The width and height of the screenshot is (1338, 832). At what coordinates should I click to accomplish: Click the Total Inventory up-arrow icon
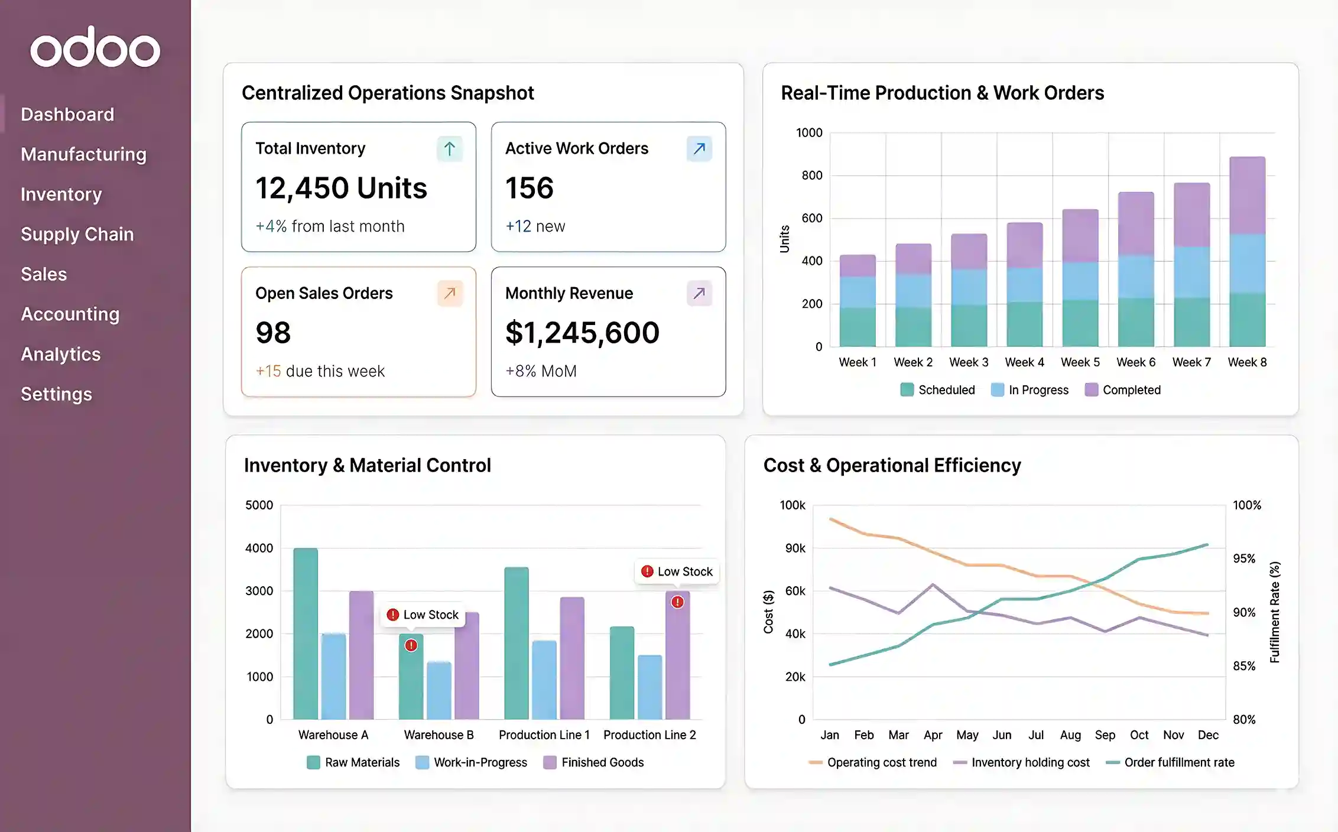click(x=450, y=148)
